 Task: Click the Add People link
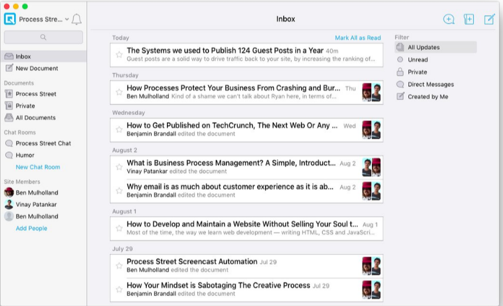click(32, 228)
